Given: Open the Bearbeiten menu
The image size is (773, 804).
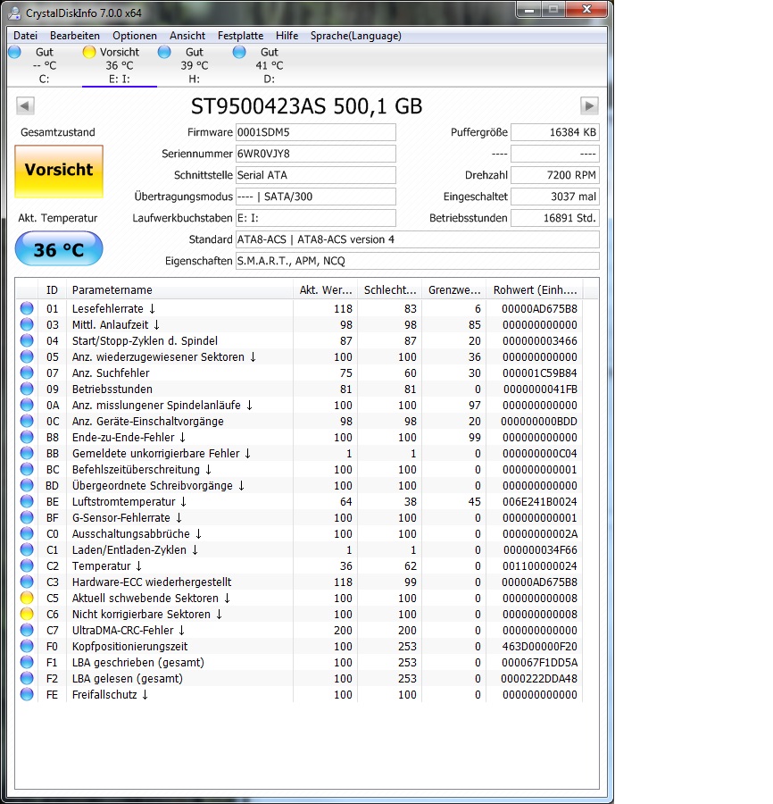Looking at the screenshot, I should 75,36.
